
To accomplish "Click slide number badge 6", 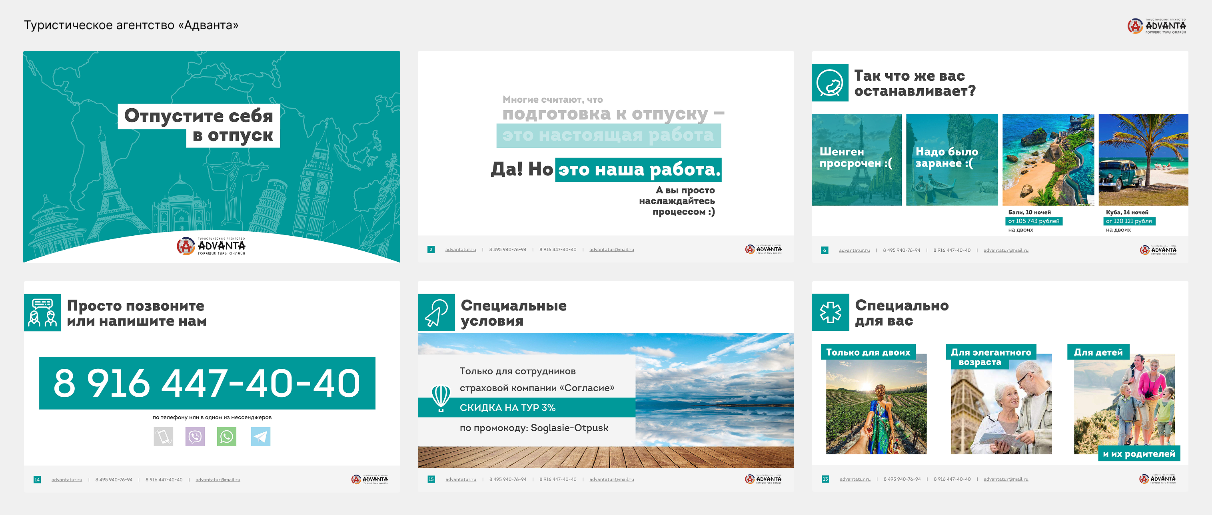I will coord(824,250).
